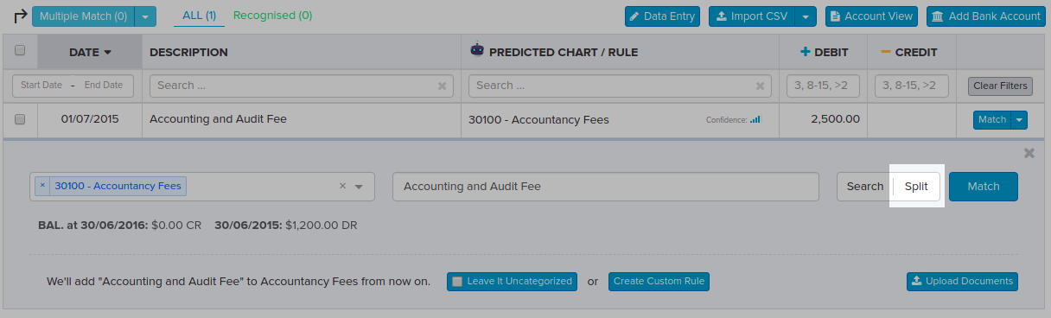Select the 01/07/2015 transaction row checkbox

(20, 119)
